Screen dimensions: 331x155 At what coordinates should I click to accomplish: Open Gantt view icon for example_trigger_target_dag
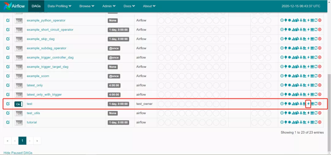click(304, 67)
